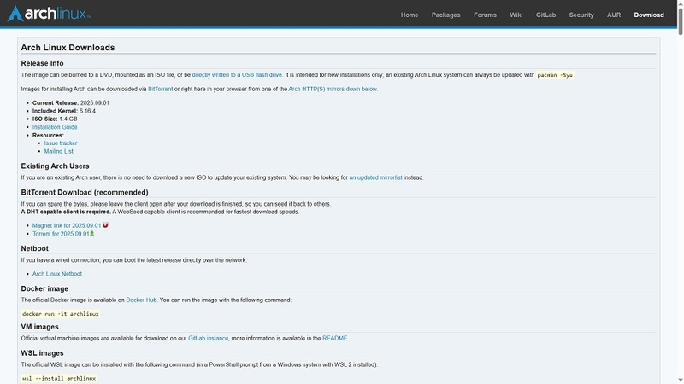This screenshot has height=384, width=684.
Task: Open the Security navigation item
Action: point(581,15)
